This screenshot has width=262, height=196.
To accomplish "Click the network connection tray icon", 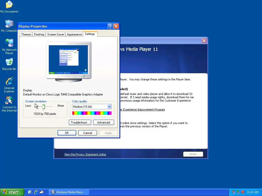I will 238,192.
